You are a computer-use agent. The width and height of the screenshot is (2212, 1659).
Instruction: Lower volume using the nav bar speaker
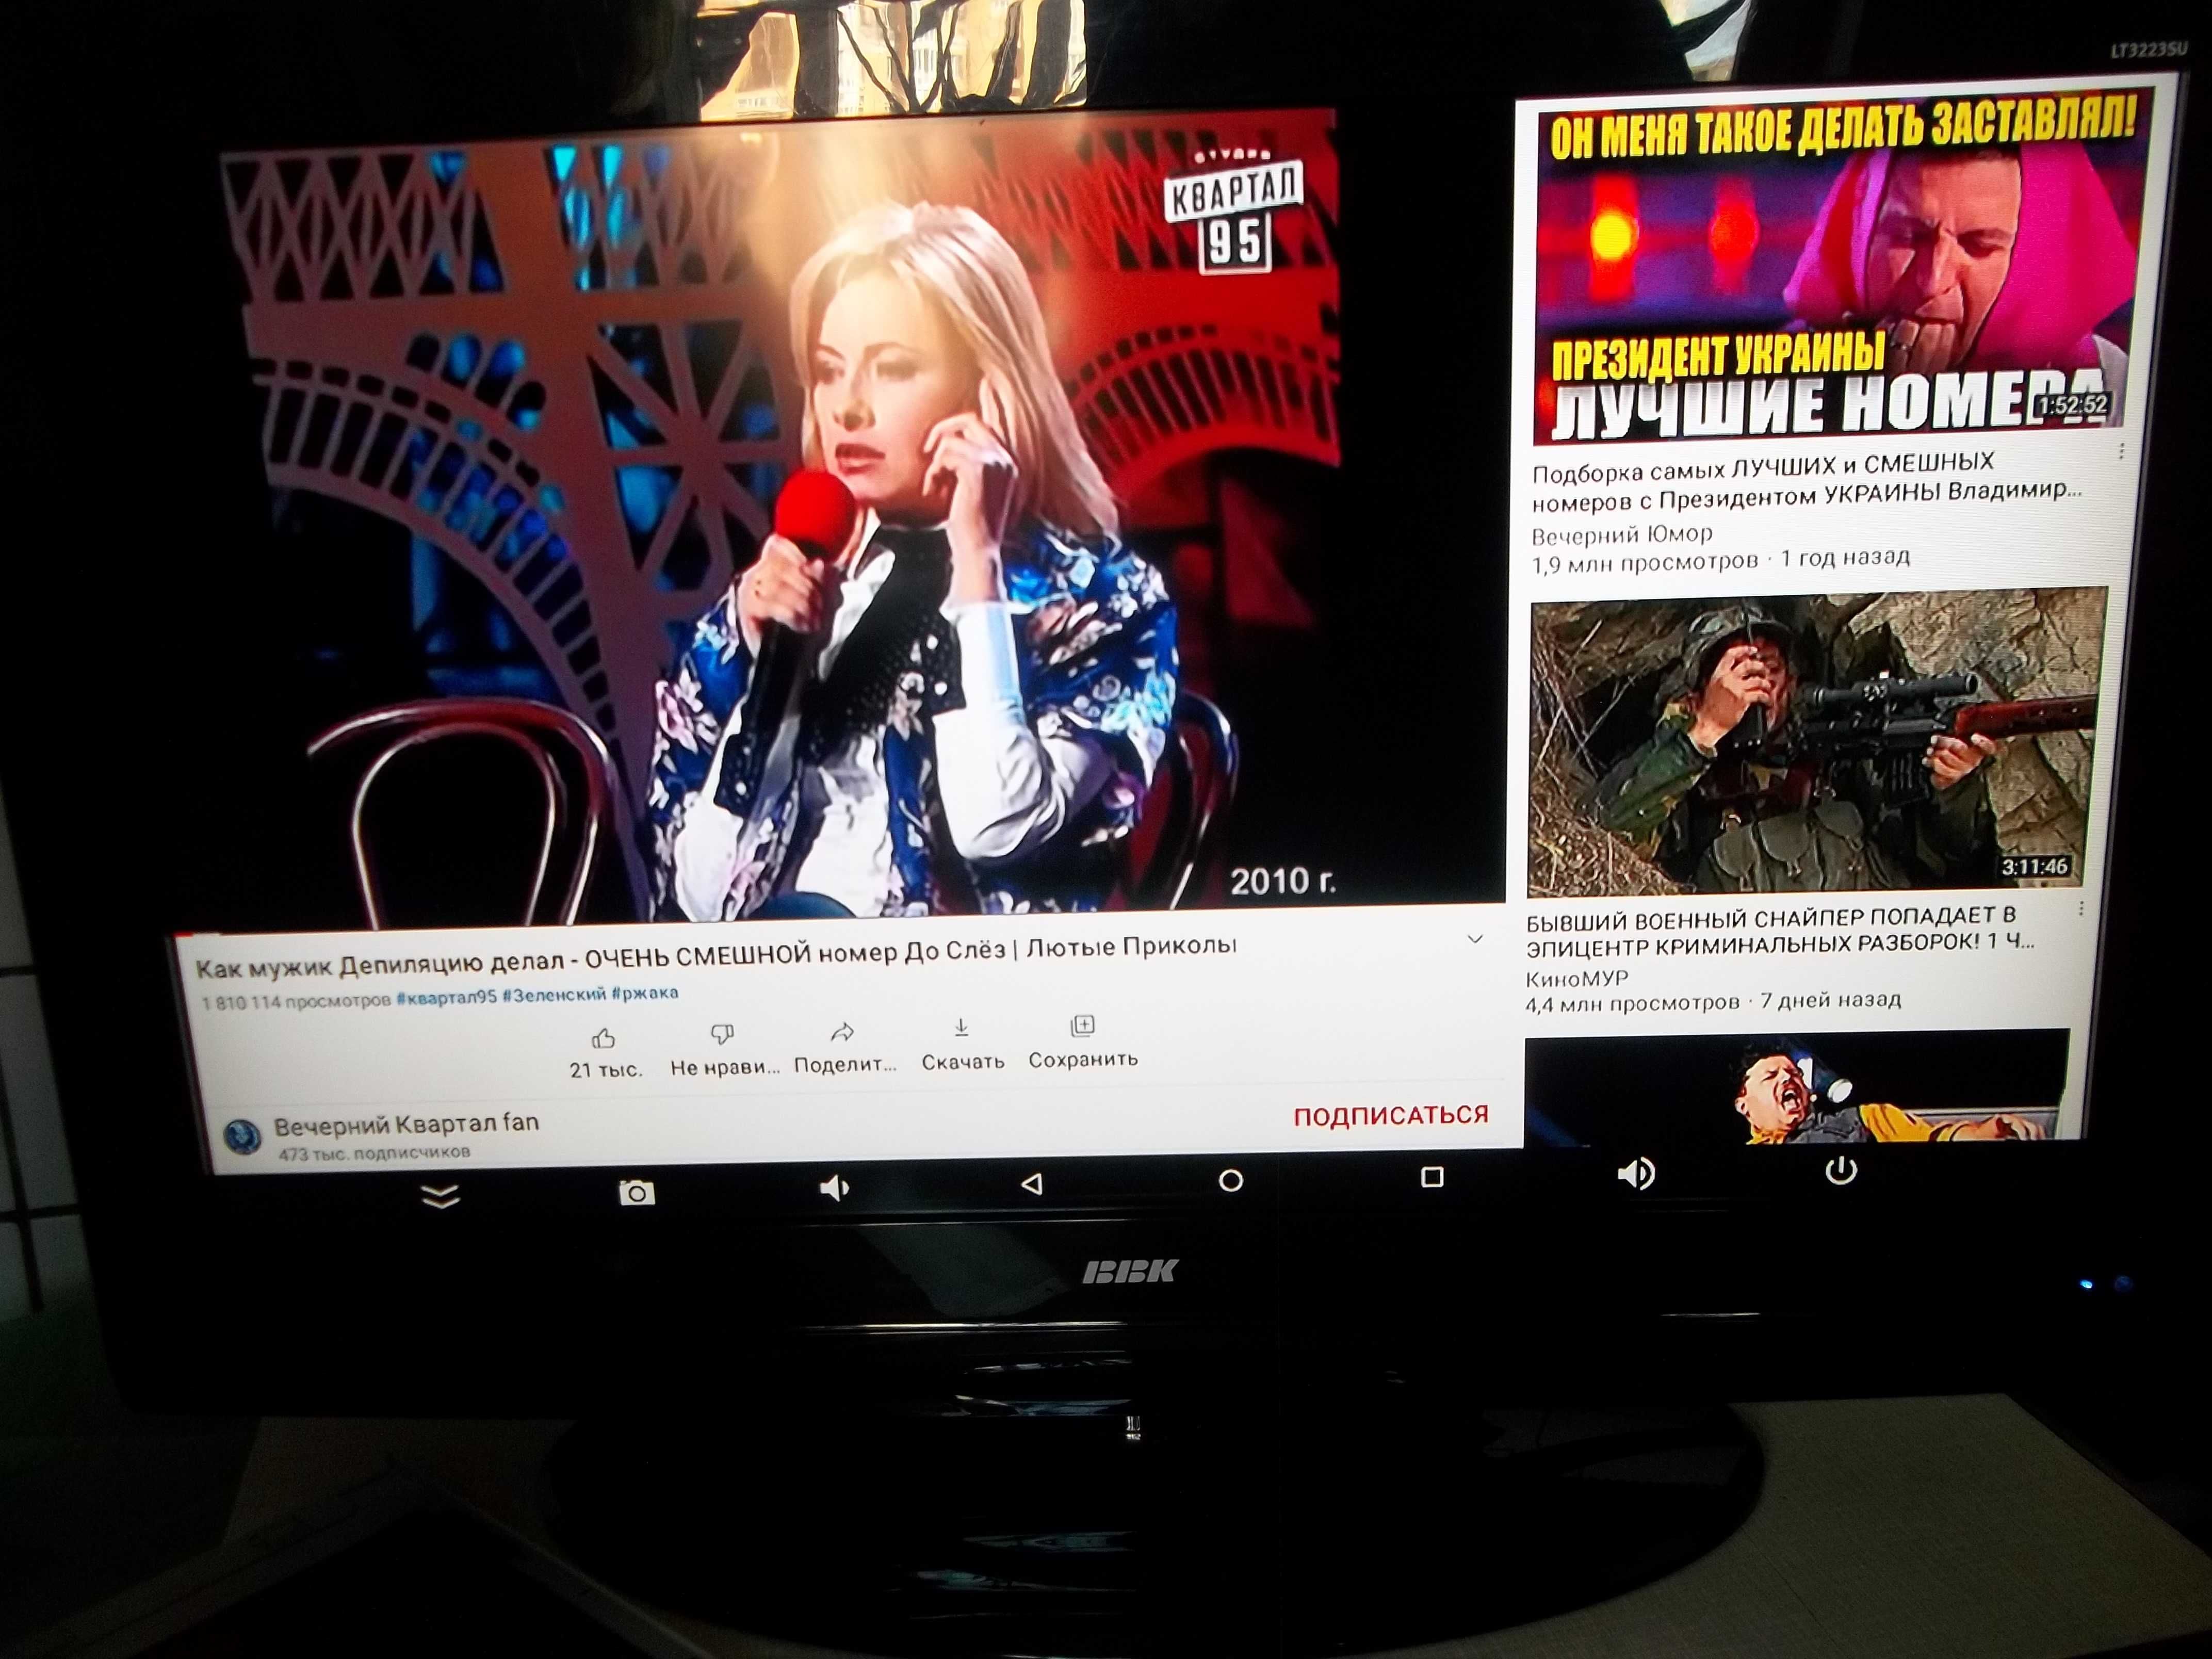[x=834, y=1188]
